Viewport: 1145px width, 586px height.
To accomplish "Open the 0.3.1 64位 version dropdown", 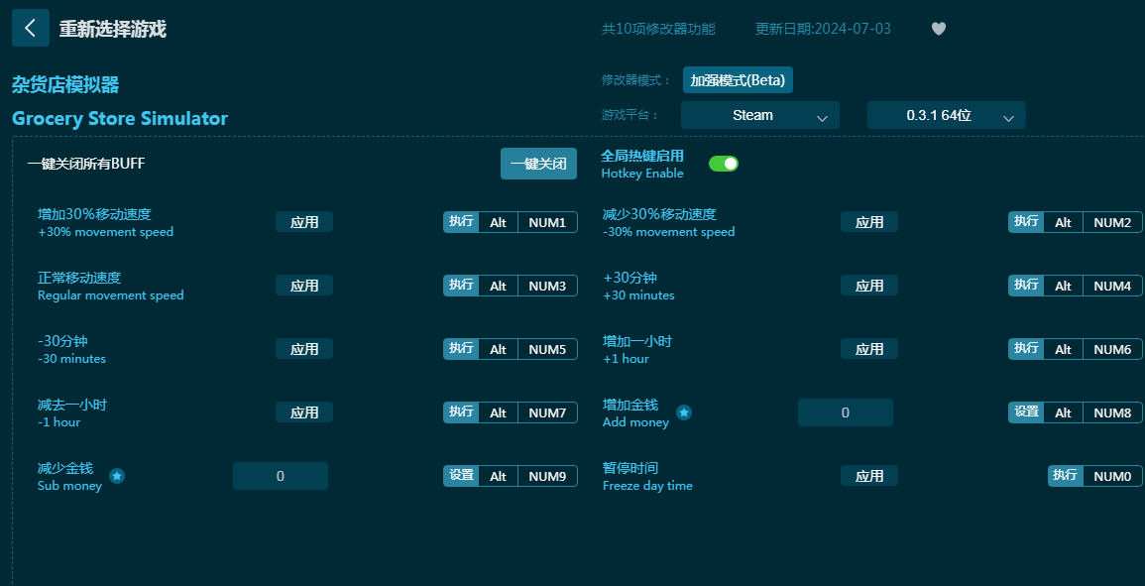I will coord(947,115).
